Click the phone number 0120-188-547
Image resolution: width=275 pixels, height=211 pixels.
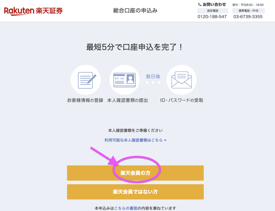point(212,16)
